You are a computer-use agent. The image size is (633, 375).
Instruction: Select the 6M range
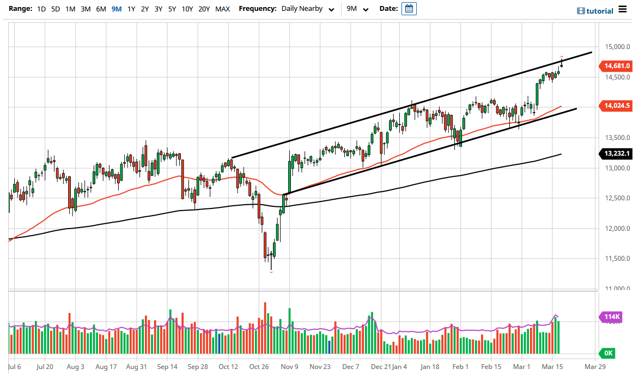101,9
